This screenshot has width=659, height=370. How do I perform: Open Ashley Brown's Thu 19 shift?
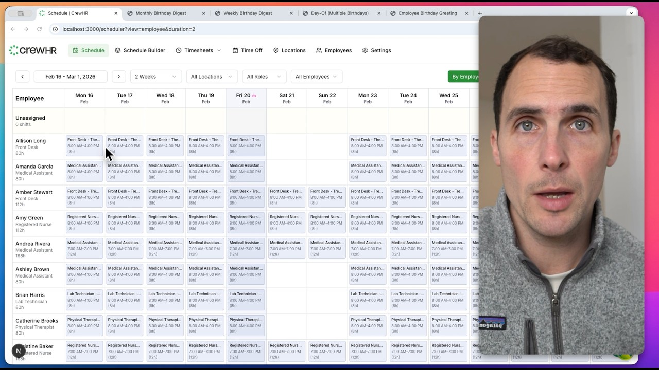[206, 274]
